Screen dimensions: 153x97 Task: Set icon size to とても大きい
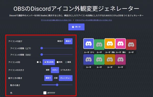coord(66,70)
